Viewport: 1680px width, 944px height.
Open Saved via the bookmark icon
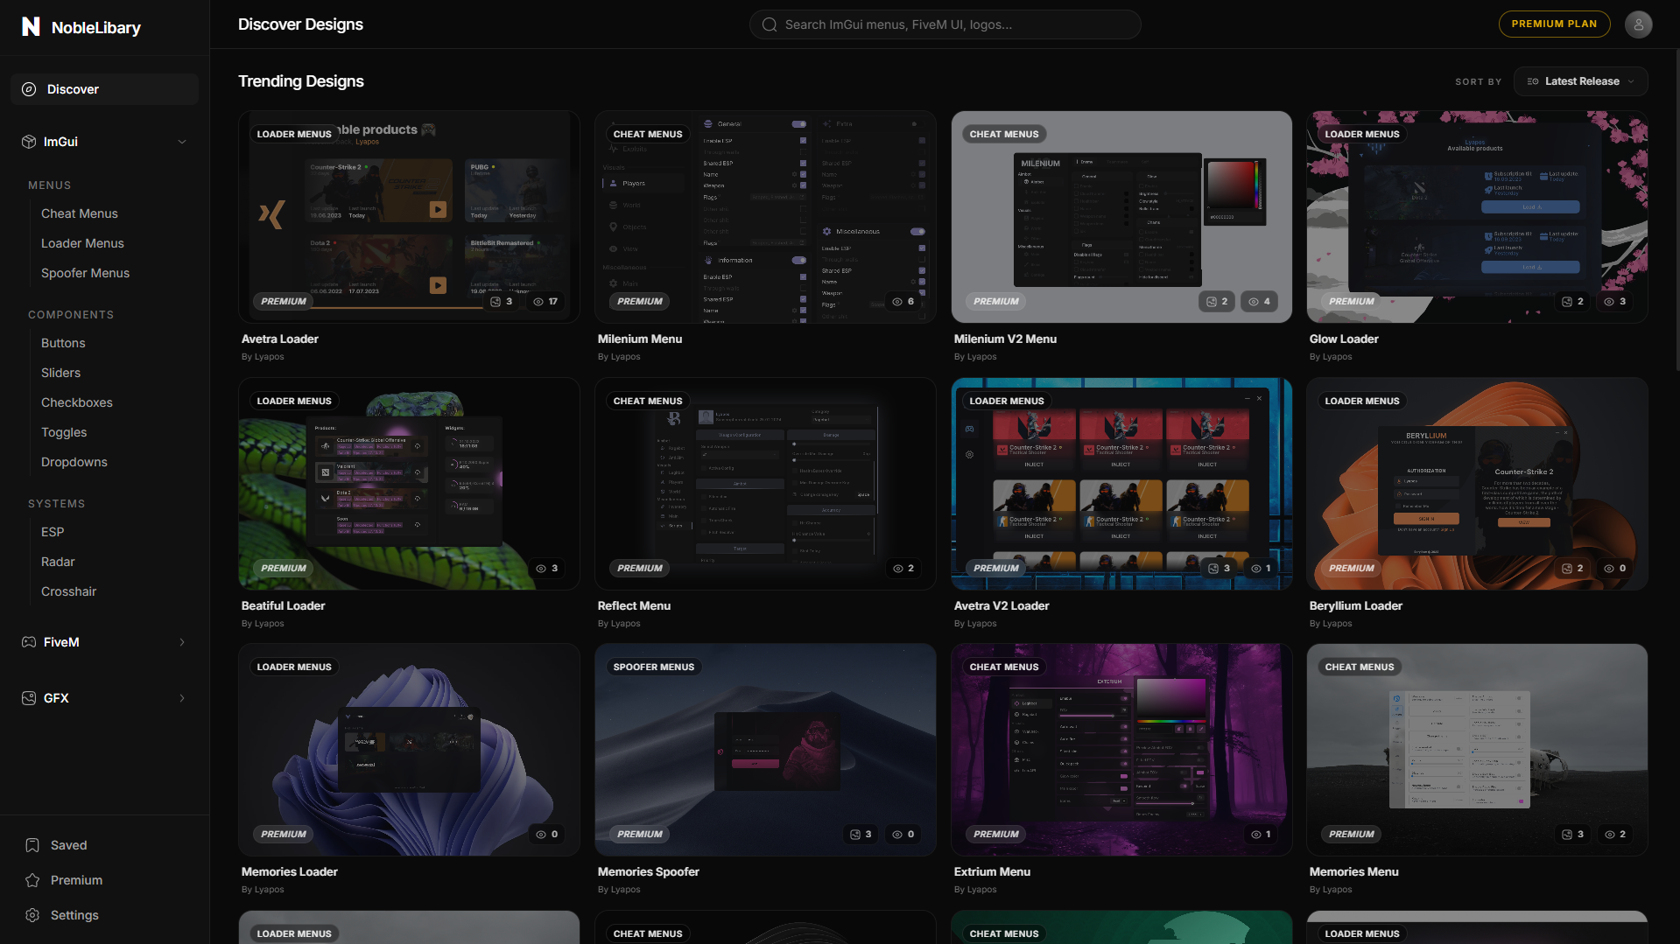(x=32, y=844)
